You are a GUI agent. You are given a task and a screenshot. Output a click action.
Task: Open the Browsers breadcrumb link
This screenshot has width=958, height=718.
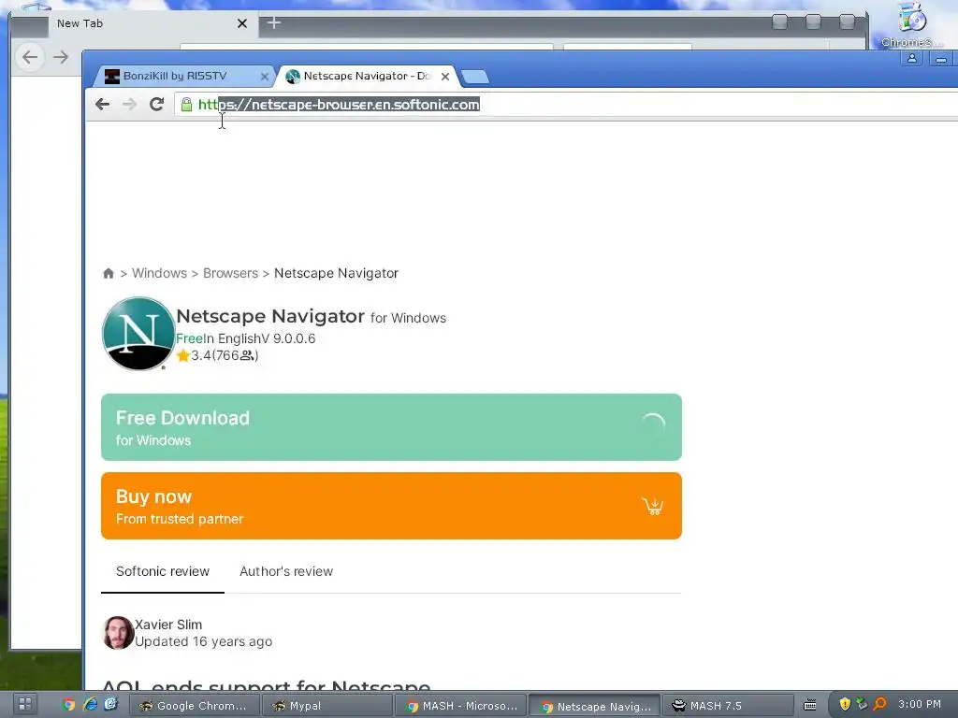[x=230, y=274]
